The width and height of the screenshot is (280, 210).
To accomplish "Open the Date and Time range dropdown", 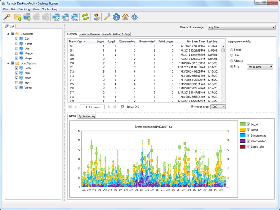I will tap(241, 27).
